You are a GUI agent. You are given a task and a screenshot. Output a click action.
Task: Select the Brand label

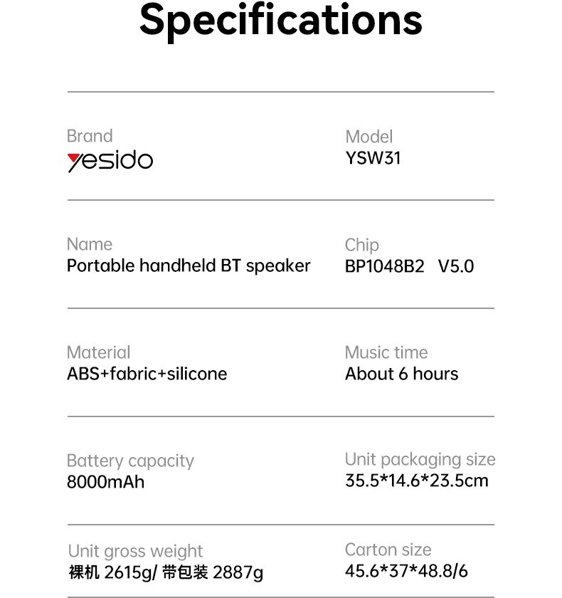coord(90,136)
